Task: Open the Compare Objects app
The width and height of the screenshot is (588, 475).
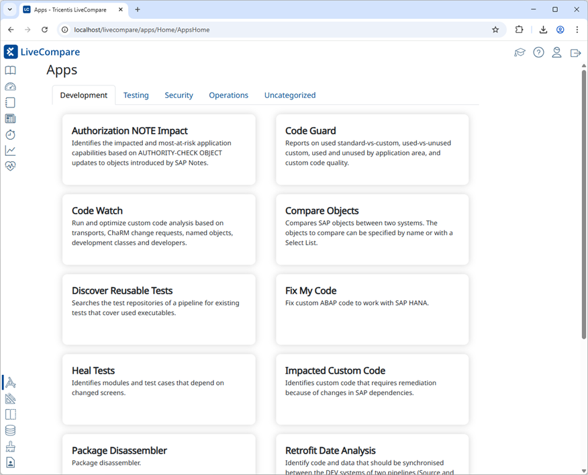Action: coord(372,229)
